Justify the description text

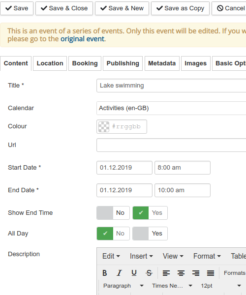pyautogui.click(x=211, y=273)
